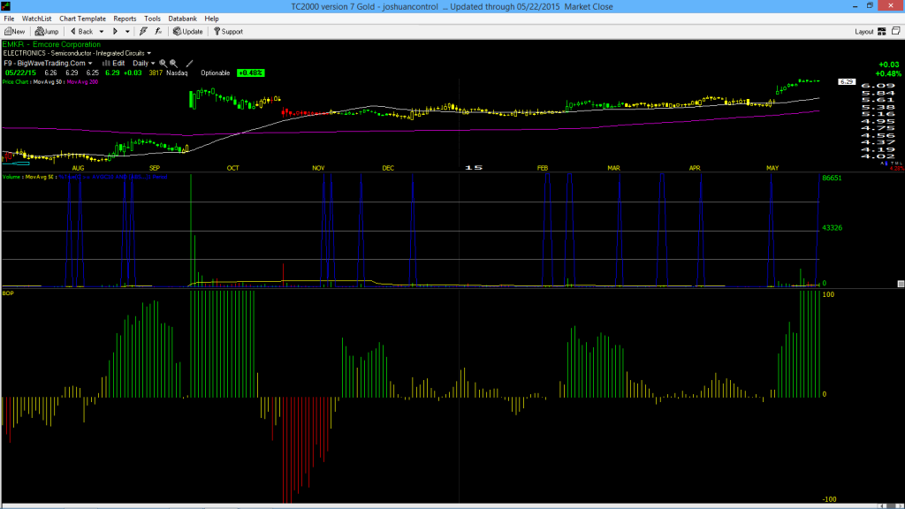Click the Nasdaq exchange label
The height and width of the screenshot is (509, 905).
click(177, 73)
